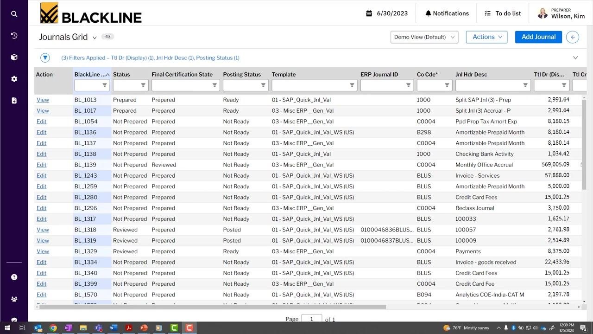Click the View link for BL_1329
The width and height of the screenshot is (593, 334).
click(x=43, y=251)
